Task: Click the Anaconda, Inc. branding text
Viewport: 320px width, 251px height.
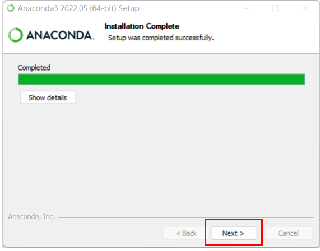Action: (x=31, y=216)
